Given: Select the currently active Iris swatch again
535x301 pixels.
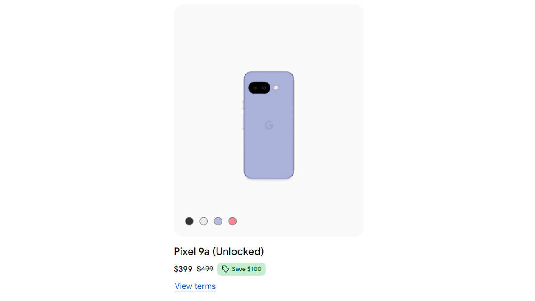Looking at the screenshot, I should 218,221.
